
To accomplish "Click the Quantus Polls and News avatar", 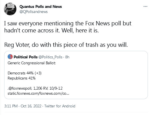I will [x=10, y=9].
